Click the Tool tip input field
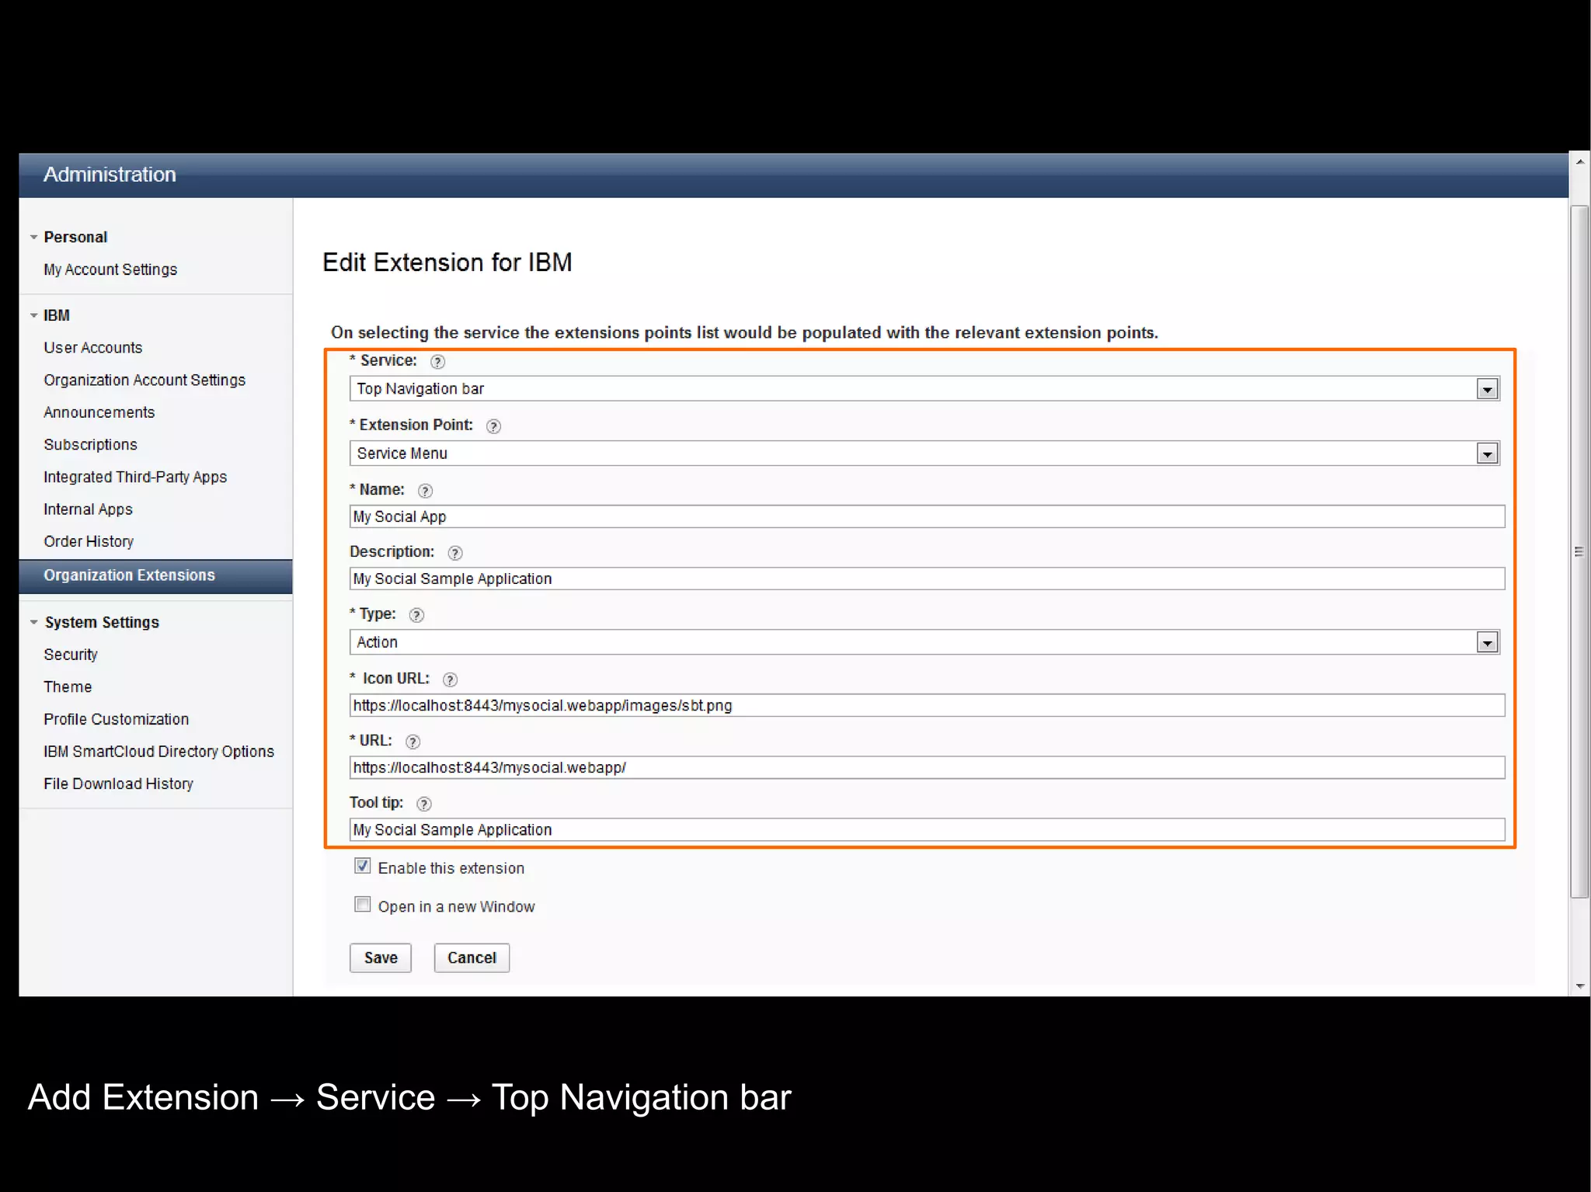The height and width of the screenshot is (1192, 1591). click(927, 829)
